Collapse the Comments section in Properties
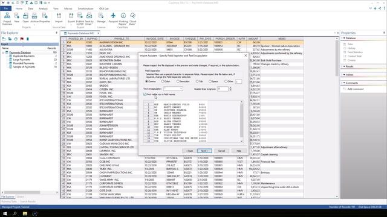387x217 pixels. (x=344, y=83)
